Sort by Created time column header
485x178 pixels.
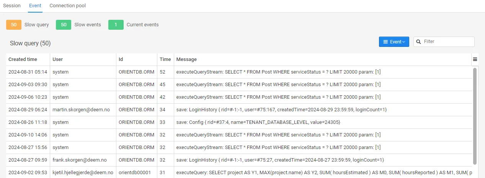pyautogui.click(x=23, y=59)
